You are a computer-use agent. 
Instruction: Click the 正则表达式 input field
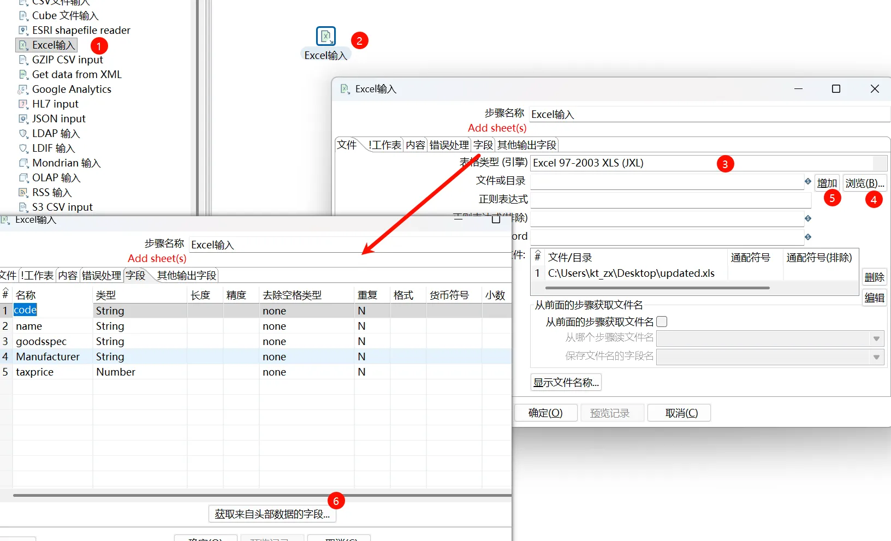tap(670, 200)
